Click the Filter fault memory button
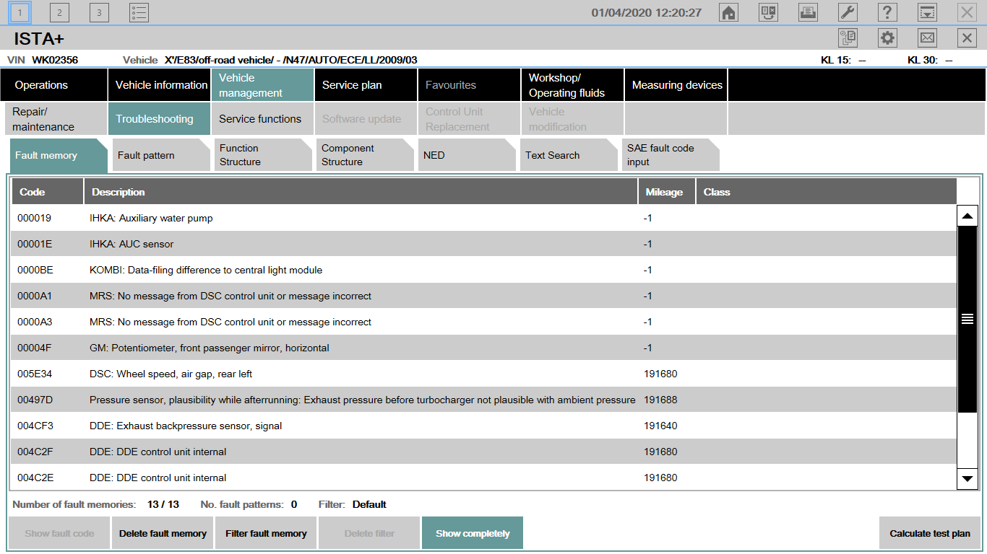This screenshot has width=987, height=554. coord(266,534)
